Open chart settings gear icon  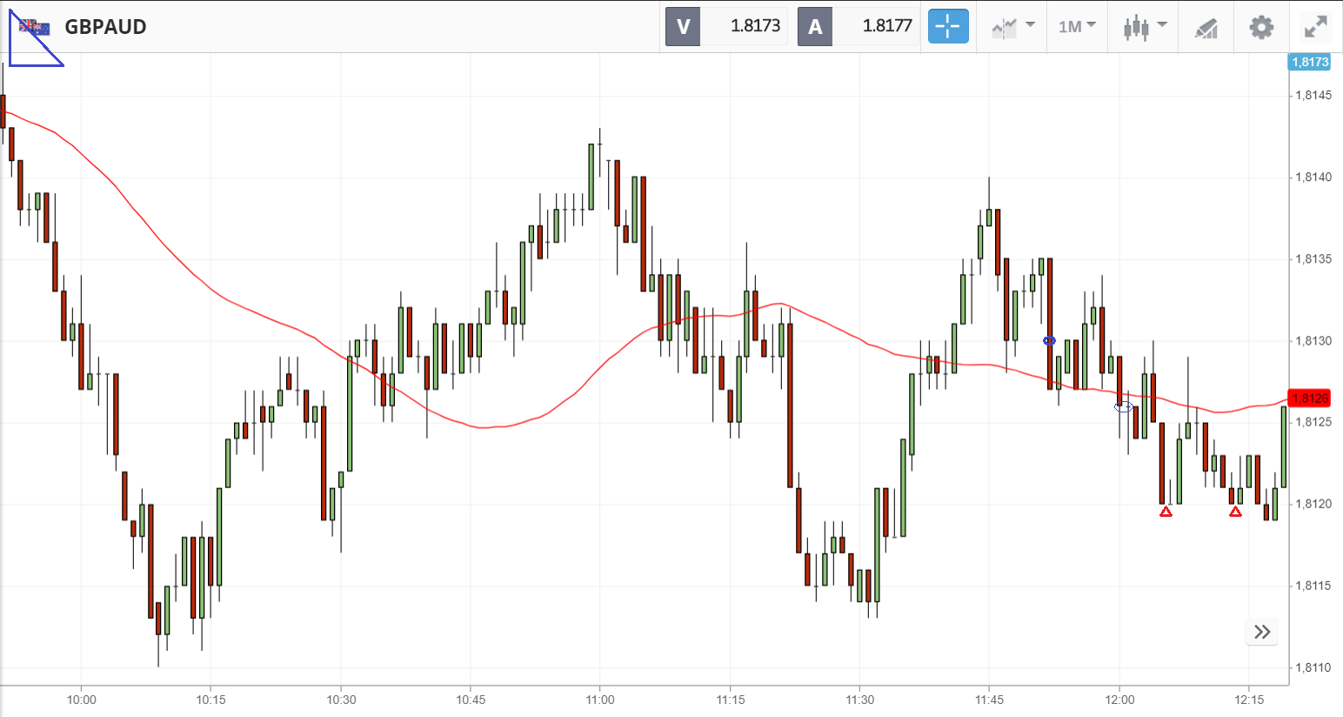[1260, 27]
